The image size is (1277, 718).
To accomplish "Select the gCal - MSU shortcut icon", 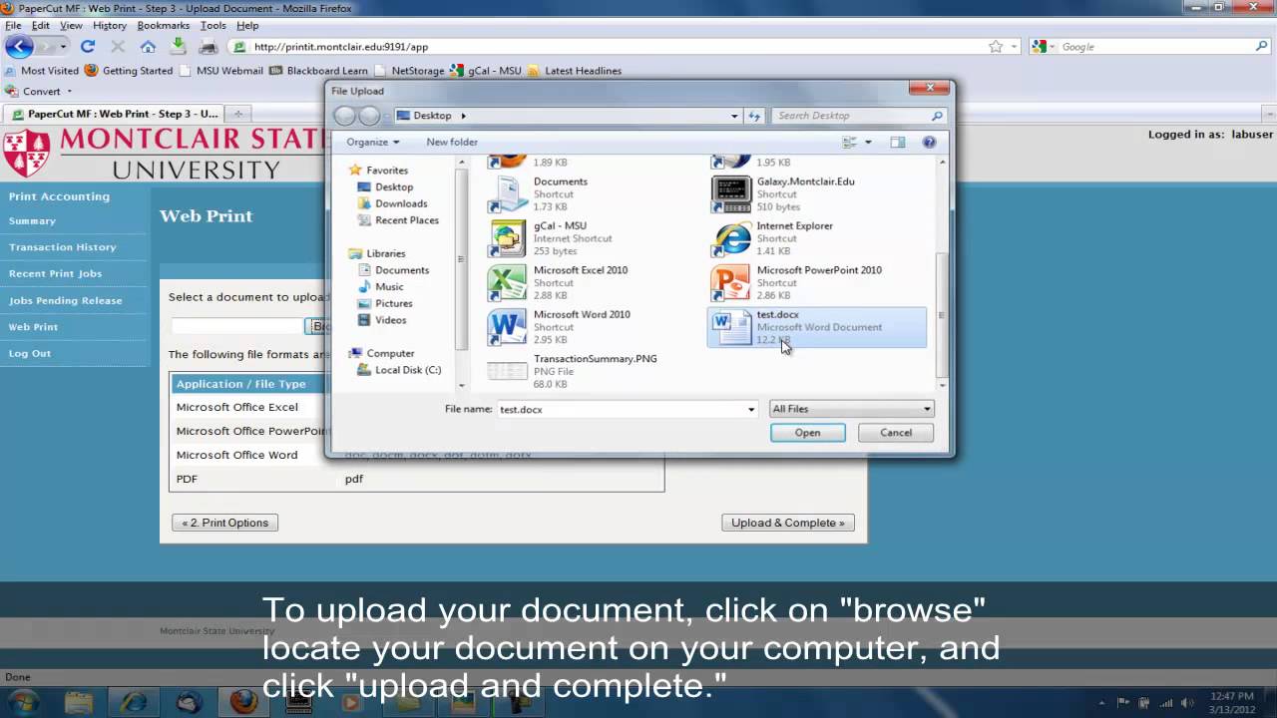I will [x=507, y=238].
